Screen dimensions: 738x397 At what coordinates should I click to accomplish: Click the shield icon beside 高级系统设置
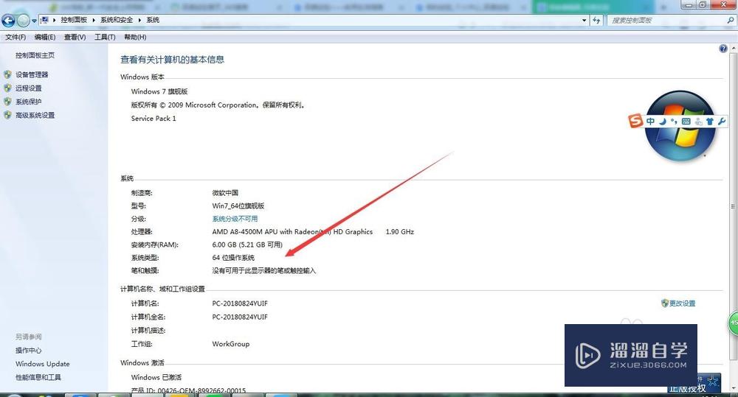click(x=7, y=115)
